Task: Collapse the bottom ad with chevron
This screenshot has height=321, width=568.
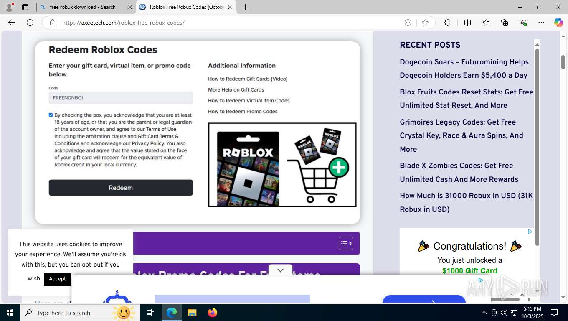Action: coord(280,270)
